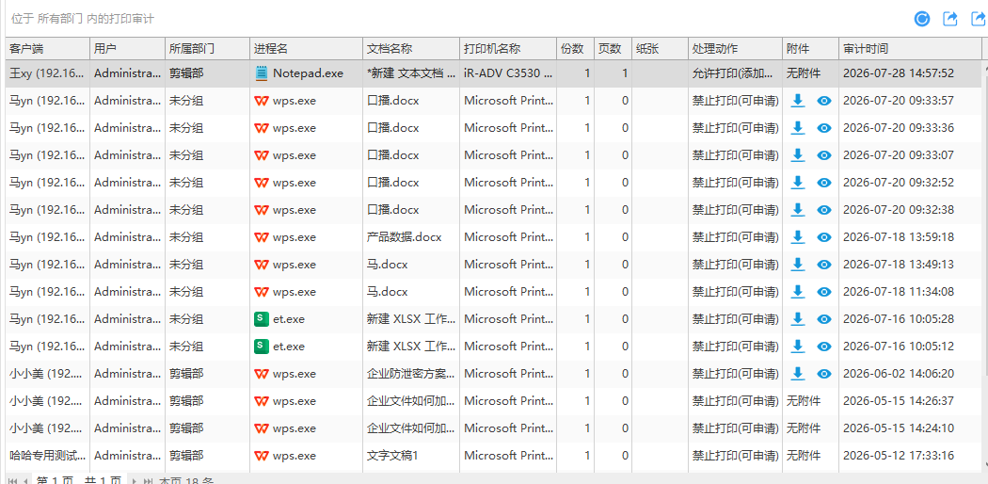This screenshot has height=484, width=988.
Task: Select the 产品数据.docx document cell
Action: pos(411,237)
